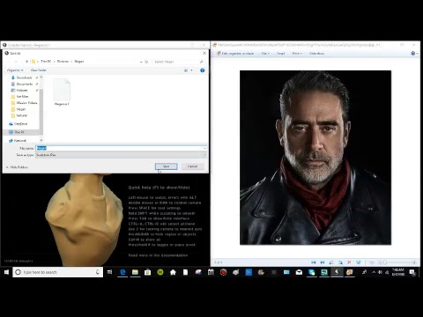The image size is (423, 317).
Task: Click the 'Search Negan' search field
Action: 179,62
